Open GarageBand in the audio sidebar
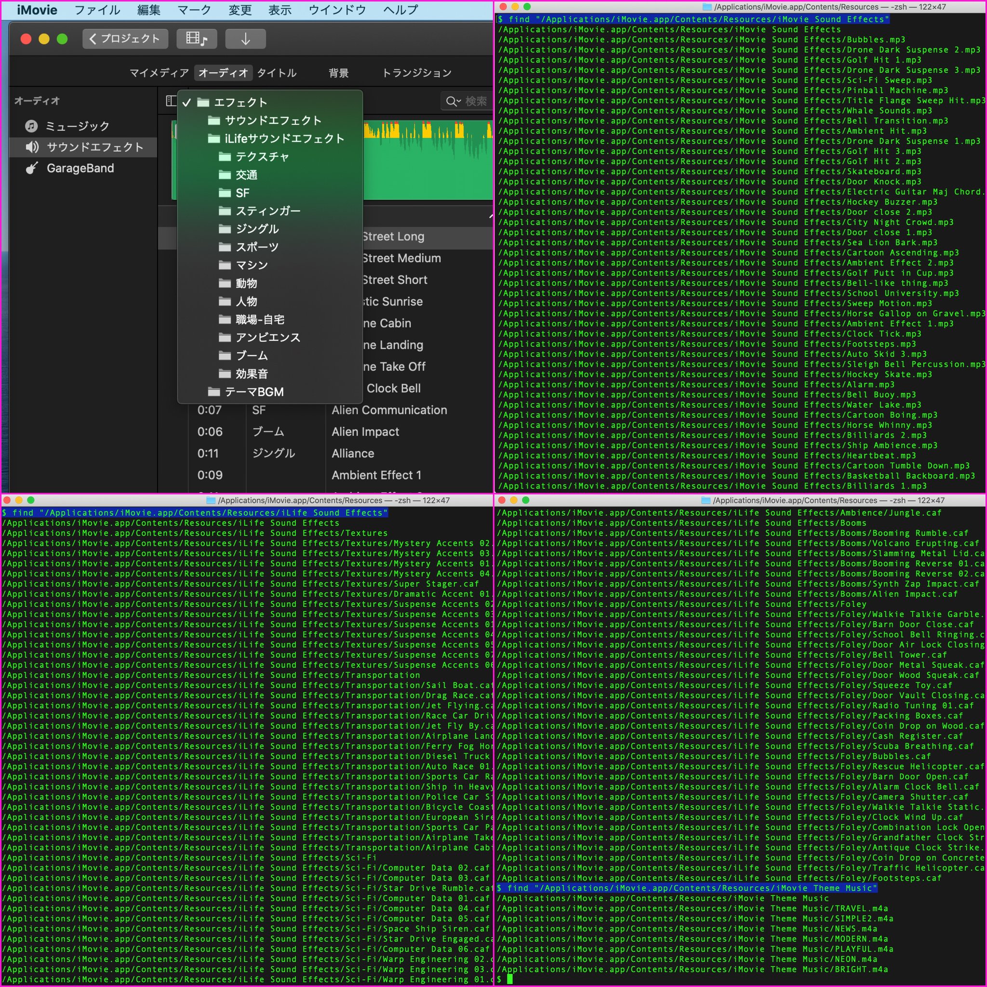This screenshot has height=987, width=987. 70,168
